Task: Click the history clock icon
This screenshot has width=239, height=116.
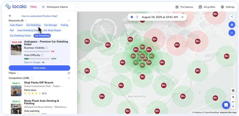Action: (137, 17)
